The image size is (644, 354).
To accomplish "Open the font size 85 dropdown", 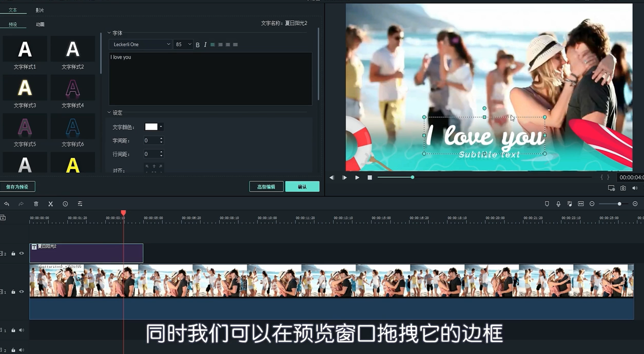I will (x=183, y=45).
